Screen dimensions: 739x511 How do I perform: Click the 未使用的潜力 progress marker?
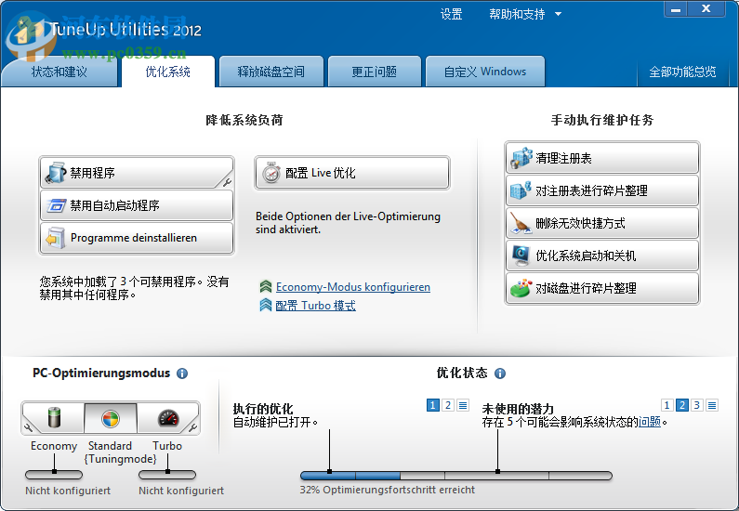click(497, 471)
